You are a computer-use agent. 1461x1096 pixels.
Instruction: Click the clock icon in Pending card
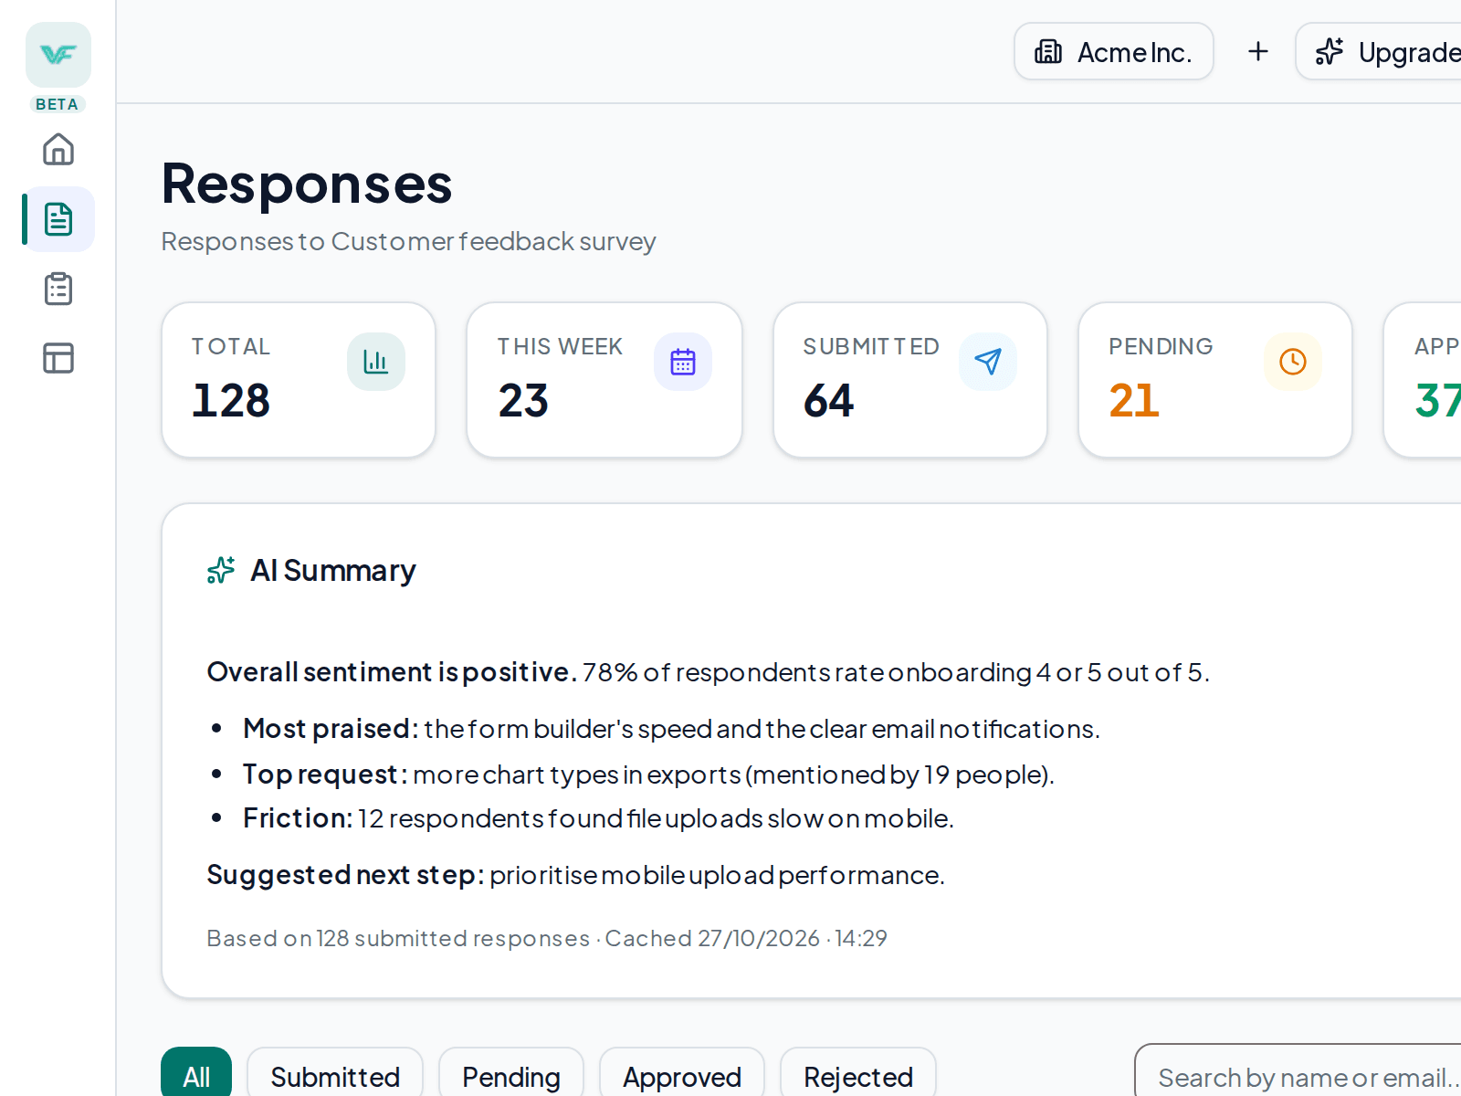(x=1293, y=362)
